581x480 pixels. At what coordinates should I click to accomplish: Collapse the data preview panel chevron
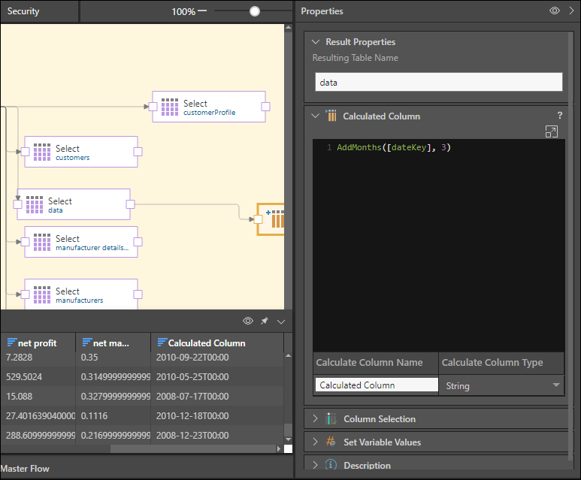281,322
